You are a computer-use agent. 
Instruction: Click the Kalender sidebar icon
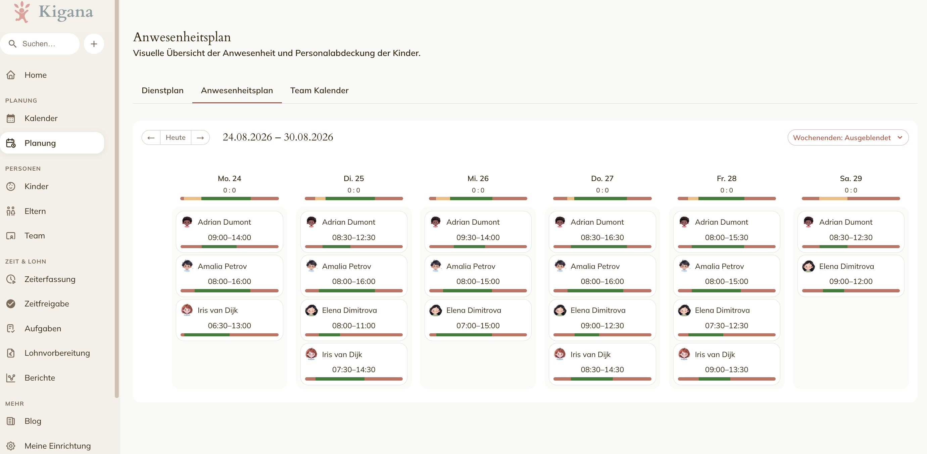[11, 118]
